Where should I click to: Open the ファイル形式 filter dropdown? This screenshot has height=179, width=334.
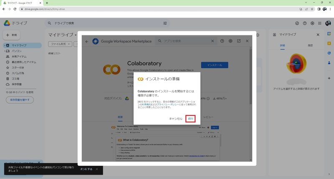click(x=60, y=44)
